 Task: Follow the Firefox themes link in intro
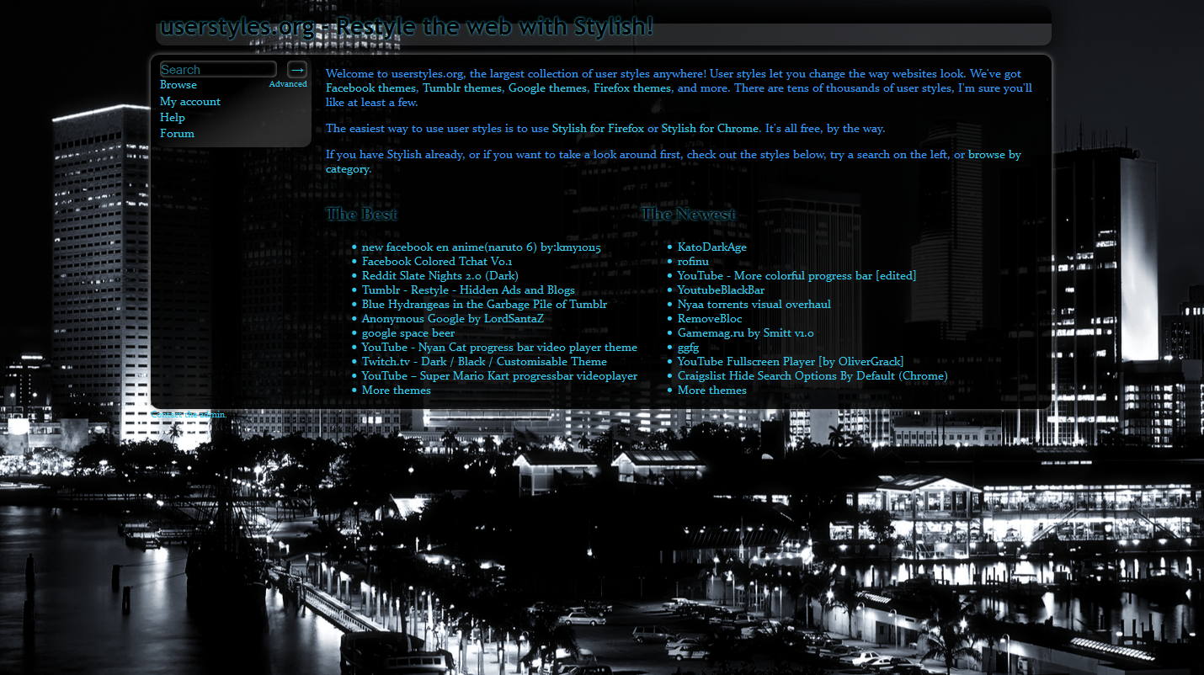coord(632,88)
